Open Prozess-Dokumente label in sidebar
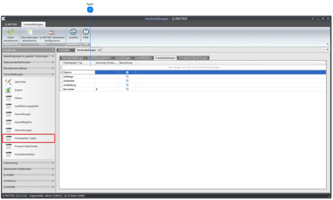The height and width of the screenshot is (200, 333). pos(26,146)
